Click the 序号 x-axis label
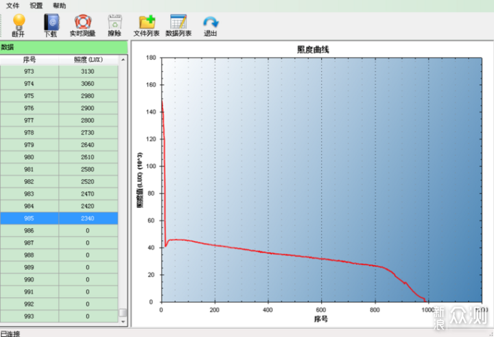Screen dimensions: 494x337 pos(320,319)
